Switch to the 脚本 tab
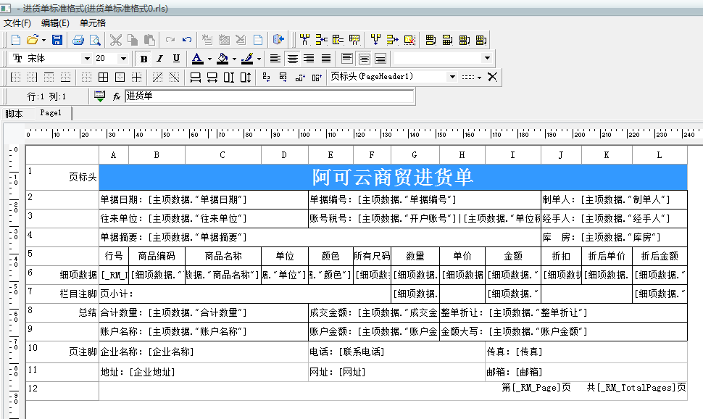 coord(15,113)
